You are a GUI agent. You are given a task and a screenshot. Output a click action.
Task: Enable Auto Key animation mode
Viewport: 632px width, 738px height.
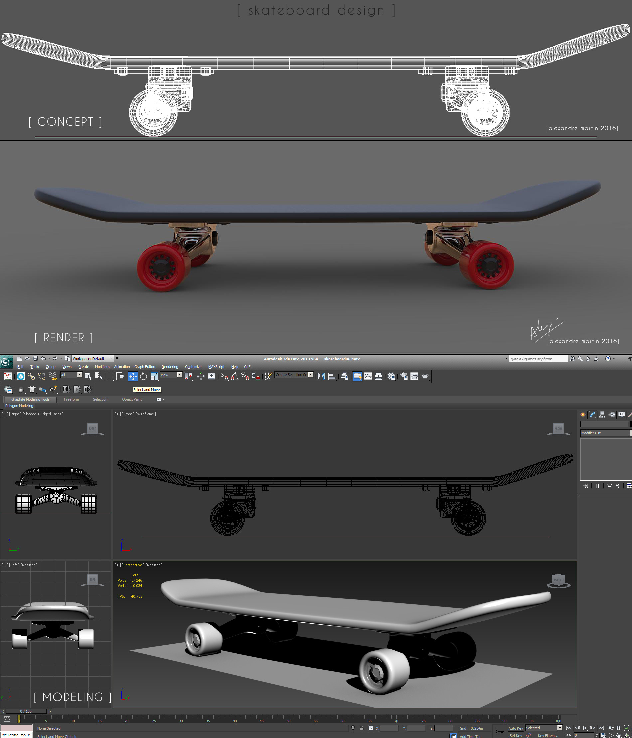pos(516,728)
